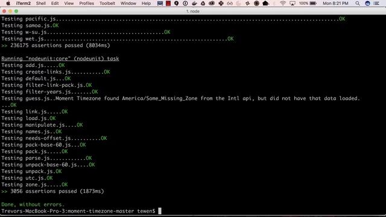Open the iTerm2 application menu

click(x=24, y=3)
